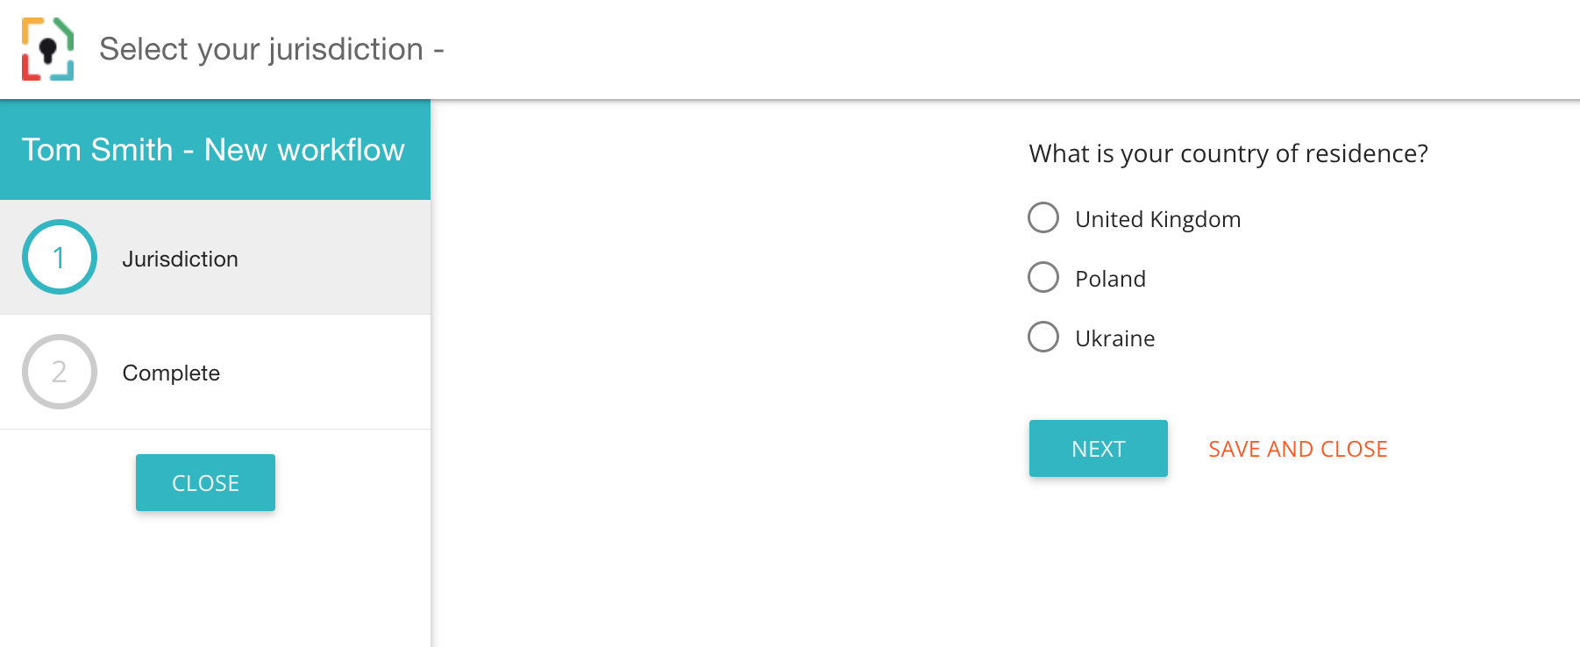The image size is (1580, 647).
Task: Click the country of residence question text
Action: [1228, 153]
